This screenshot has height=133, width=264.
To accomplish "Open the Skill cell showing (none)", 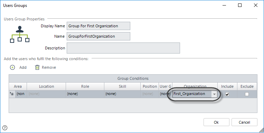I will click(122, 94).
